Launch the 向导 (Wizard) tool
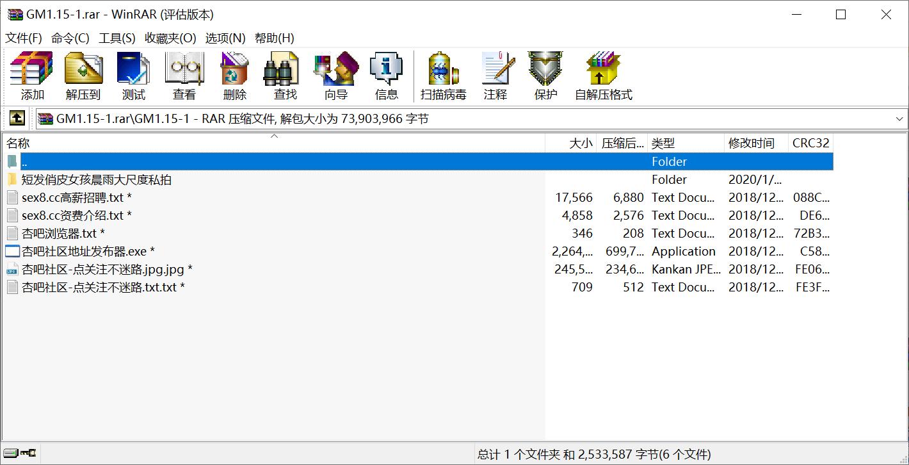The width and height of the screenshot is (909, 465). click(335, 69)
